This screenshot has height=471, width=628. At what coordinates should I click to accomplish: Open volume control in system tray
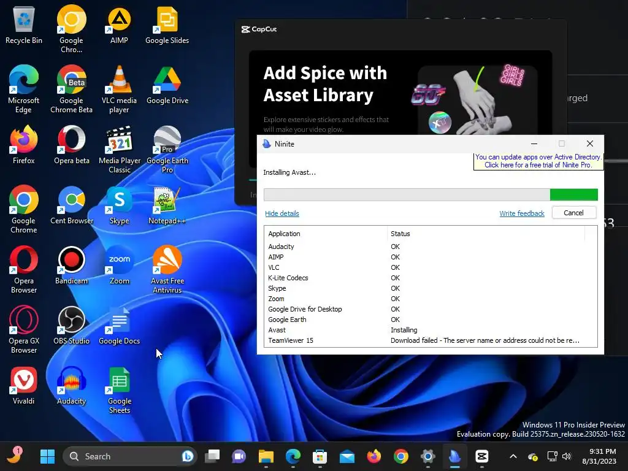(566, 456)
